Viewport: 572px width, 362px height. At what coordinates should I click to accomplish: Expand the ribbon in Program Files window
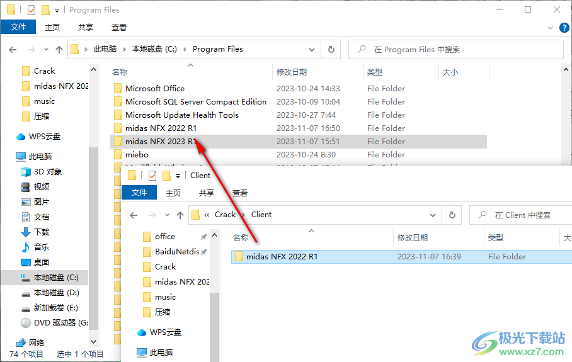[x=551, y=28]
